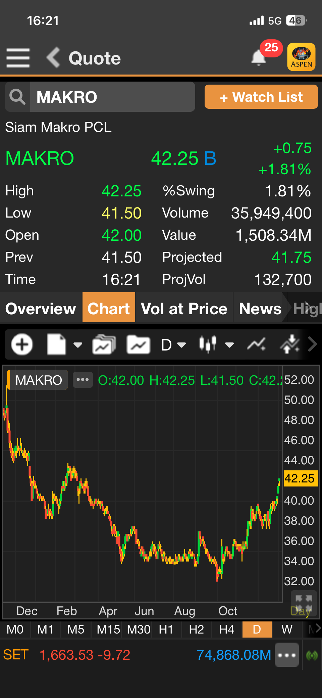This screenshot has height=698, width=322.
Task: Tap the +1.81% change figure
Action: click(x=284, y=169)
